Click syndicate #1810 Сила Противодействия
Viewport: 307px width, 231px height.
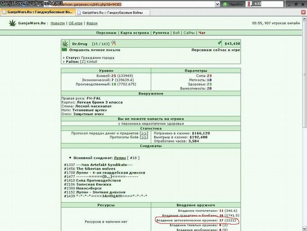pos(92,180)
